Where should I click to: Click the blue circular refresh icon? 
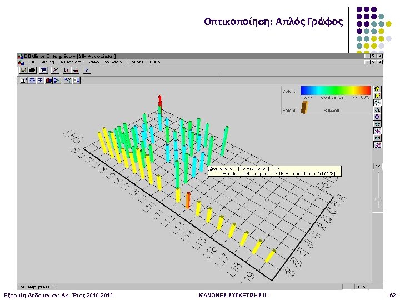pyautogui.click(x=32, y=81)
